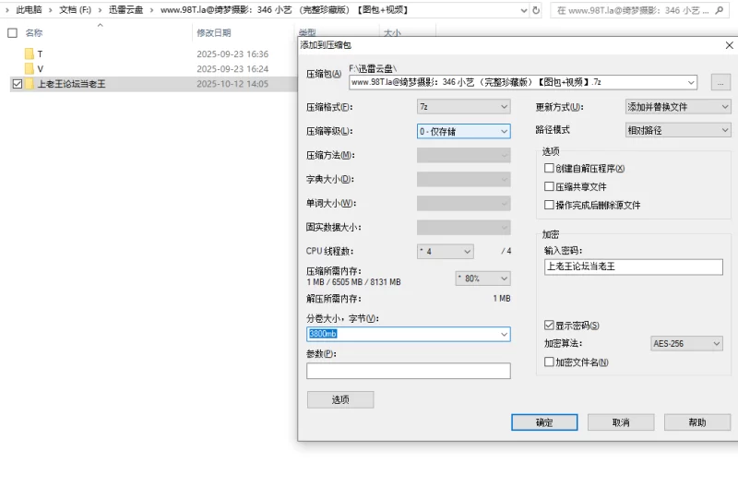
Task: Click the 迅雷云盘 breadcrumb in address bar
Action: pos(125,10)
